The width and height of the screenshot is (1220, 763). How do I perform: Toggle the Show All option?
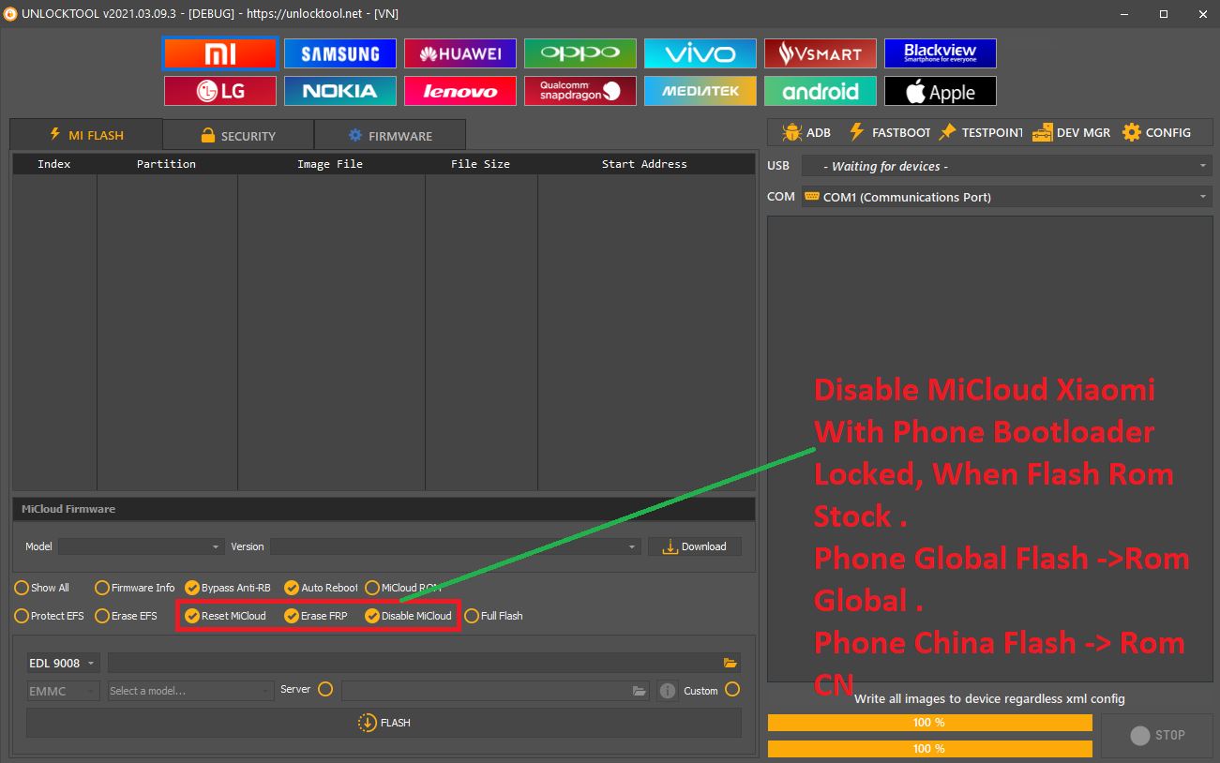pyautogui.click(x=42, y=588)
